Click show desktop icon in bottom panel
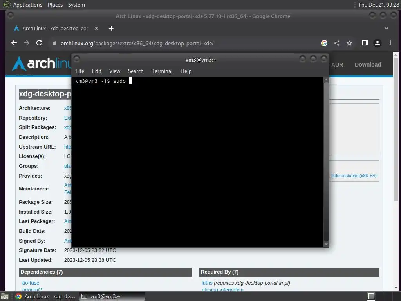Image resolution: width=401 pixels, height=301 pixels. [x=4, y=296]
